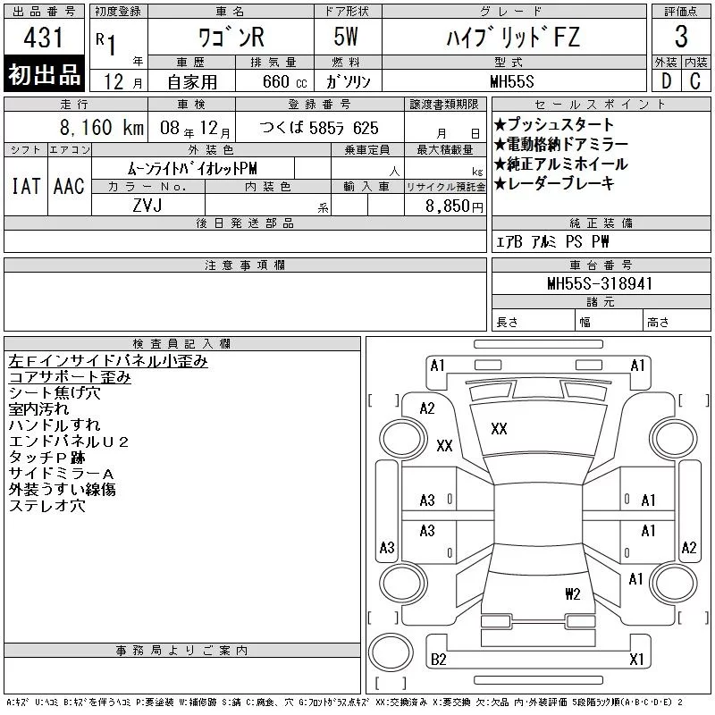Screen dimensions: 715x715
Task: Click the セールスポイント header
Action: tap(601, 105)
